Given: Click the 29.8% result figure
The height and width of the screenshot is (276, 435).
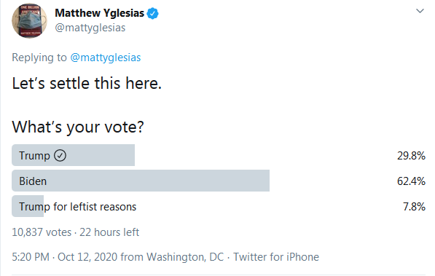Looking at the screenshot, I should pyautogui.click(x=411, y=156).
